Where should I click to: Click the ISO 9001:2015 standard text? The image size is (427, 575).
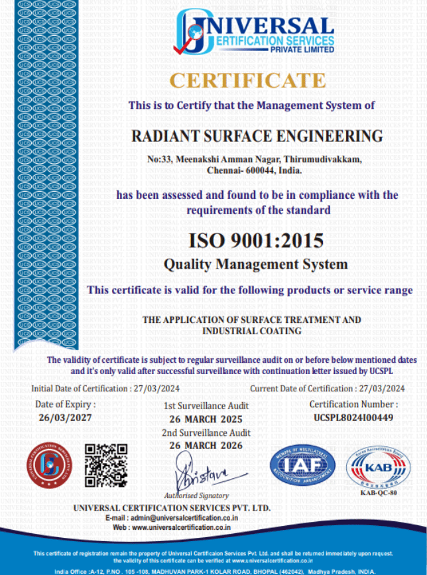click(x=256, y=240)
